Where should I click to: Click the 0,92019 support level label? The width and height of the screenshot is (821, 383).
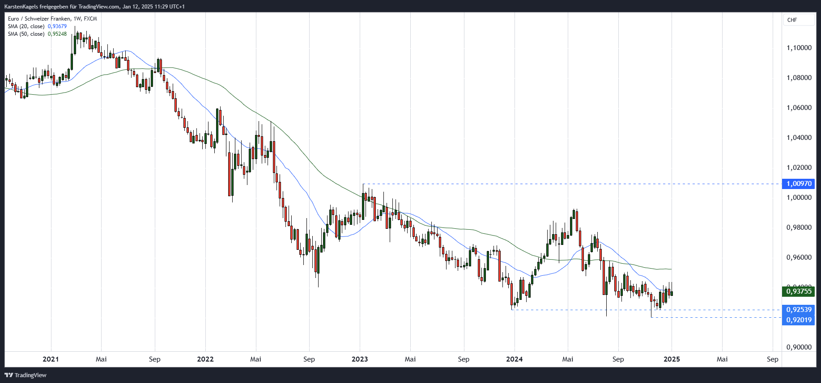coord(799,320)
